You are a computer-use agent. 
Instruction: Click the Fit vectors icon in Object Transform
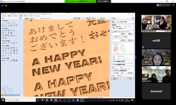click(x=14, y=43)
